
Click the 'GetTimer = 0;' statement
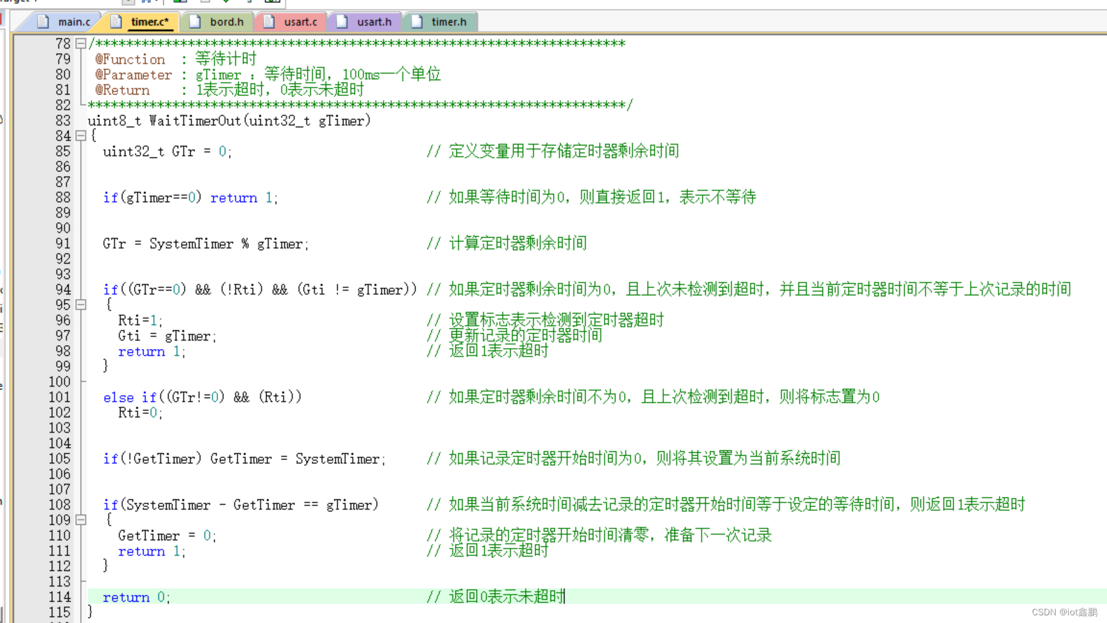point(167,535)
